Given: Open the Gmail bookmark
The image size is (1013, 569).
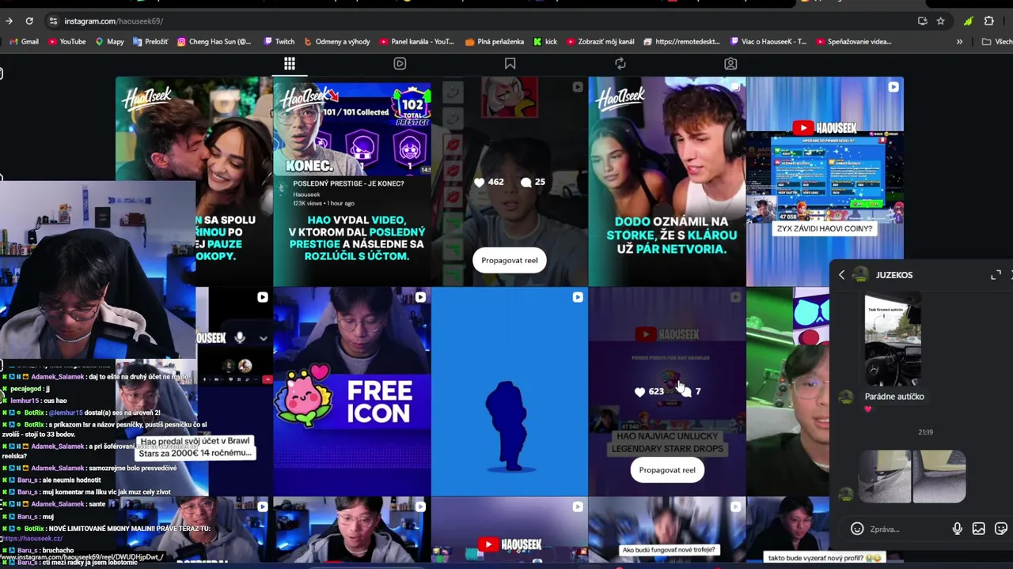Looking at the screenshot, I should [24, 41].
